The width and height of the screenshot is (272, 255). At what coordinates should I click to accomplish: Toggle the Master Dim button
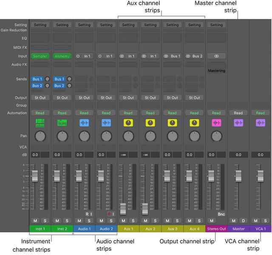click(x=244, y=221)
